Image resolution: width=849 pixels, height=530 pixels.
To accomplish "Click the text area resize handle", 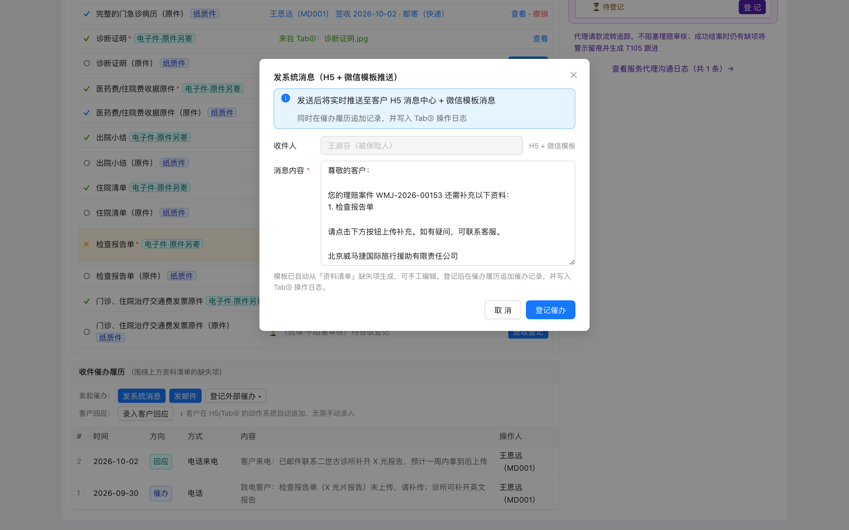I will point(572,262).
